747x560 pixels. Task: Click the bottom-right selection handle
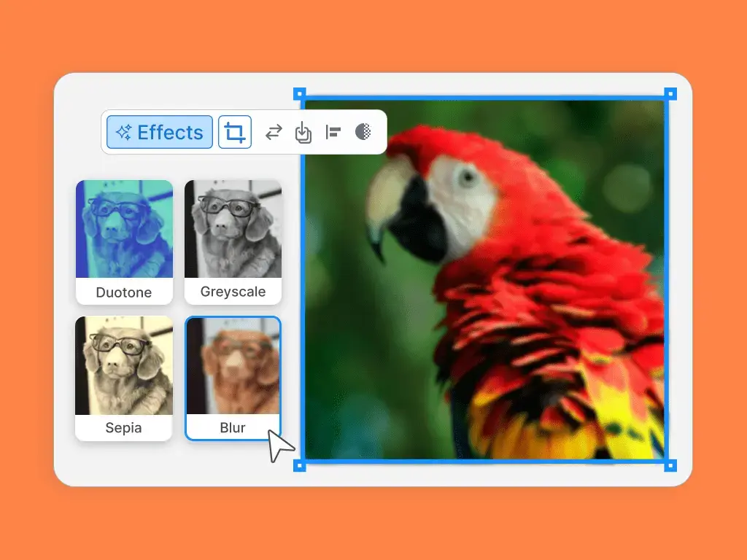pyautogui.click(x=670, y=465)
